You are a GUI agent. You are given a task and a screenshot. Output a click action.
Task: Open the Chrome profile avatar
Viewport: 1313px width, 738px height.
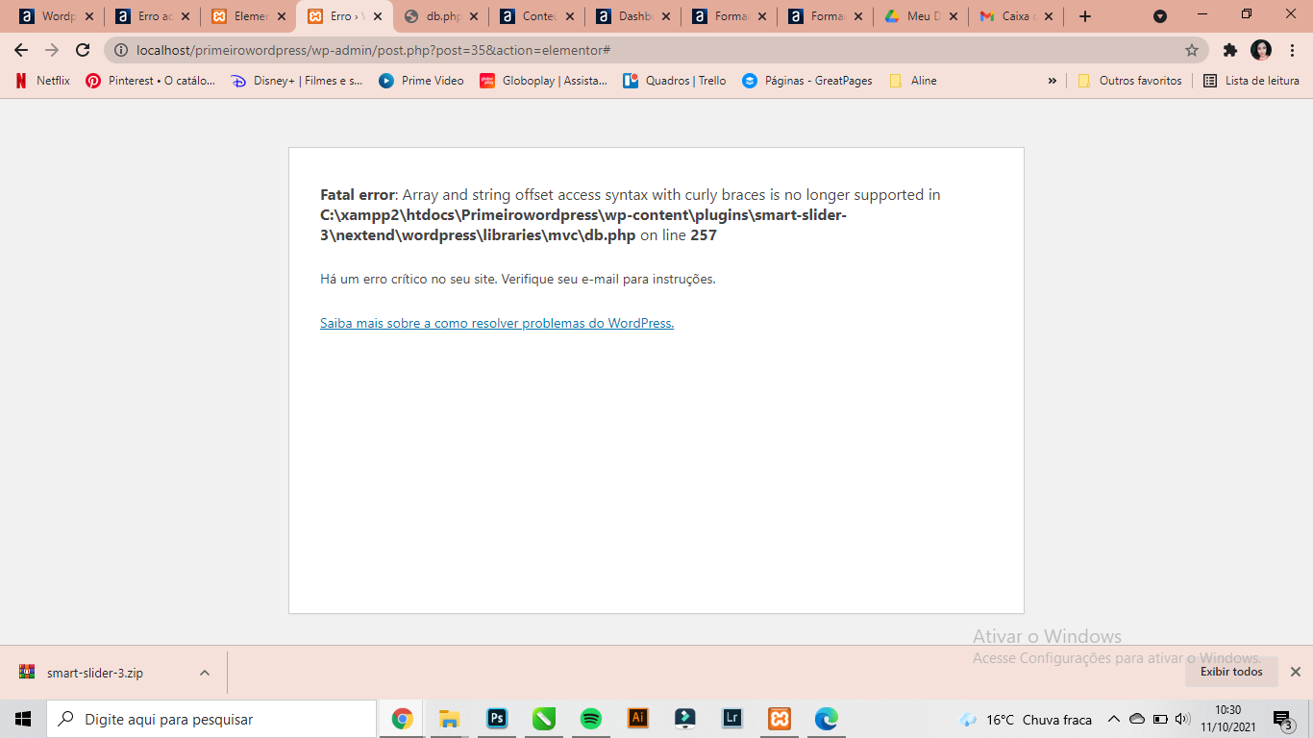1261,50
